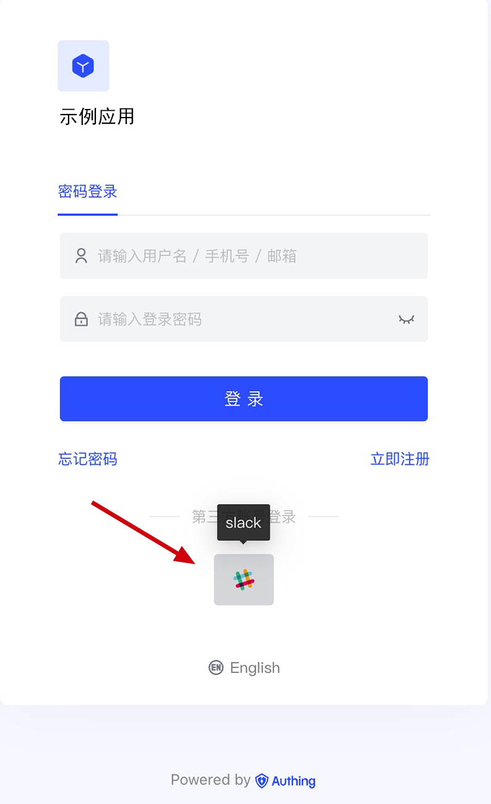
Task: Click the padlock icon in password field
Action: coord(81,319)
